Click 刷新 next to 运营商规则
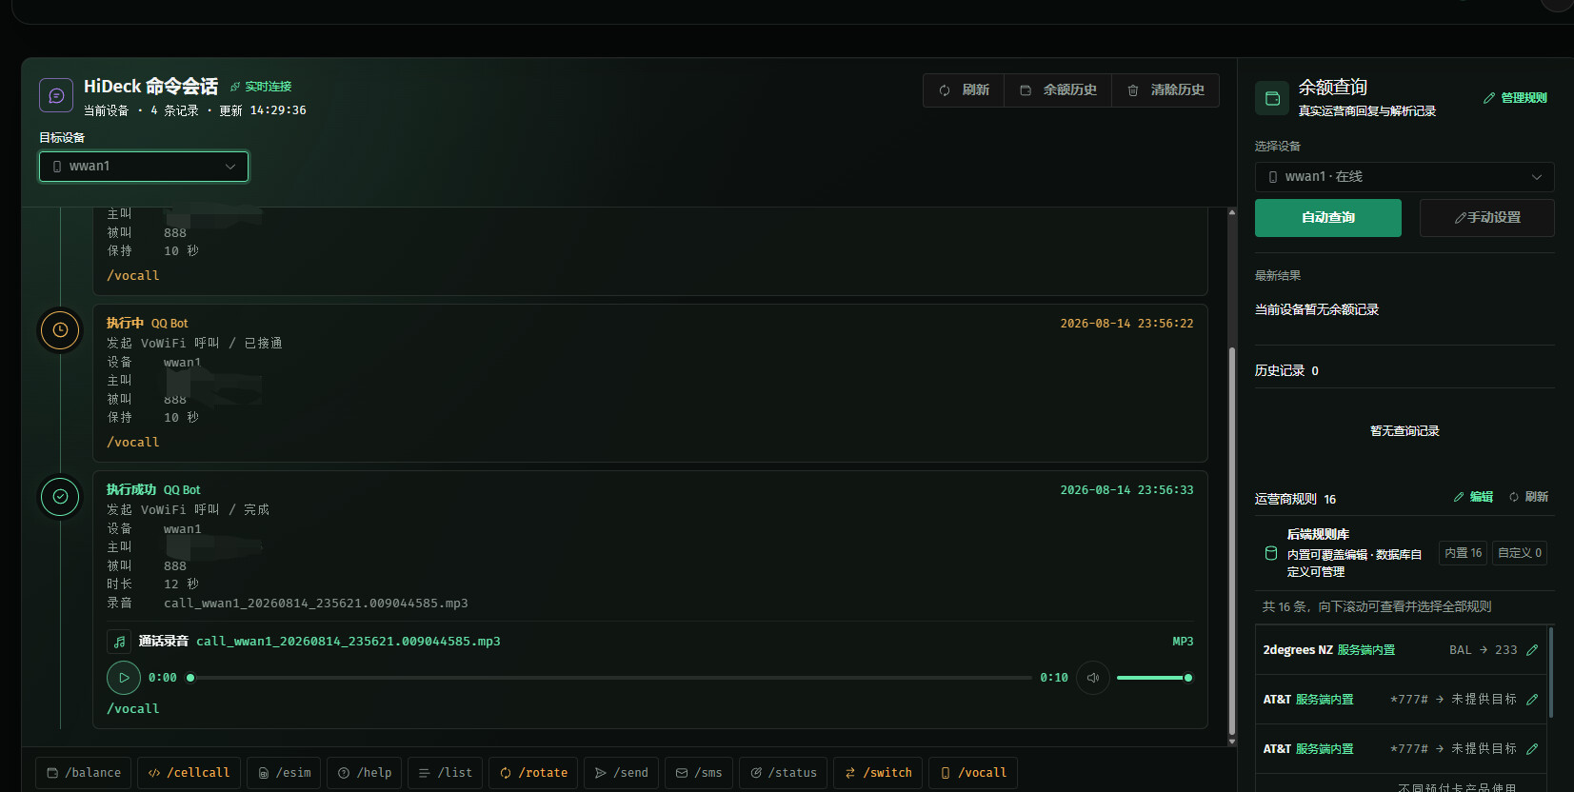 1529,497
